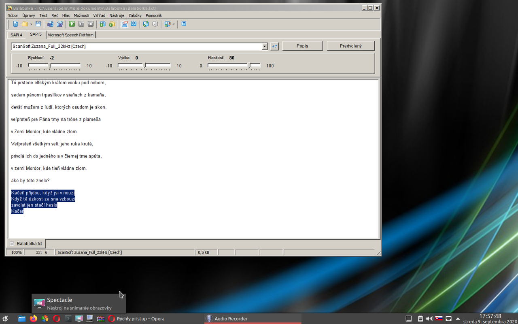The image size is (518, 324).
Task: Open the Hlas menu
Action: pos(66,15)
